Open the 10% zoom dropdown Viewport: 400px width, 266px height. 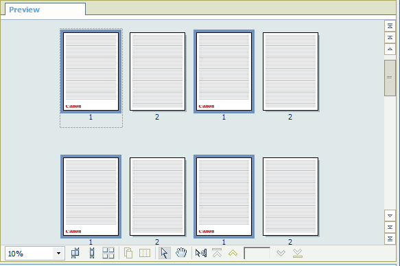point(59,254)
